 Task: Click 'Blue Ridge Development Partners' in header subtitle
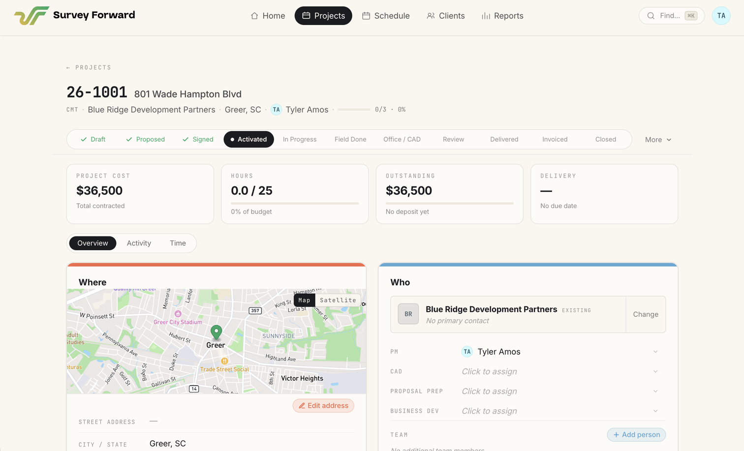click(152, 110)
